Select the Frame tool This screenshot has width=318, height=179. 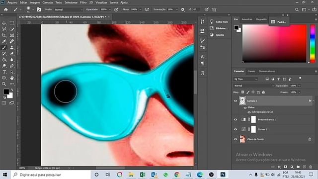12,35
